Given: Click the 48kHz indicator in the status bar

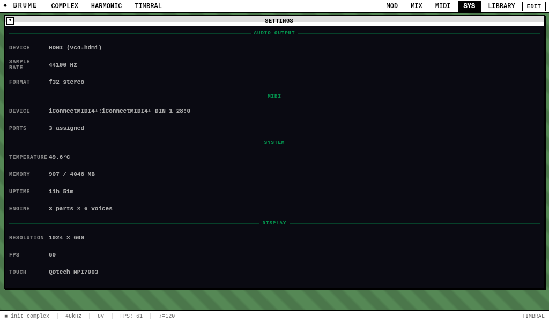Looking at the screenshot, I should point(73,316).
